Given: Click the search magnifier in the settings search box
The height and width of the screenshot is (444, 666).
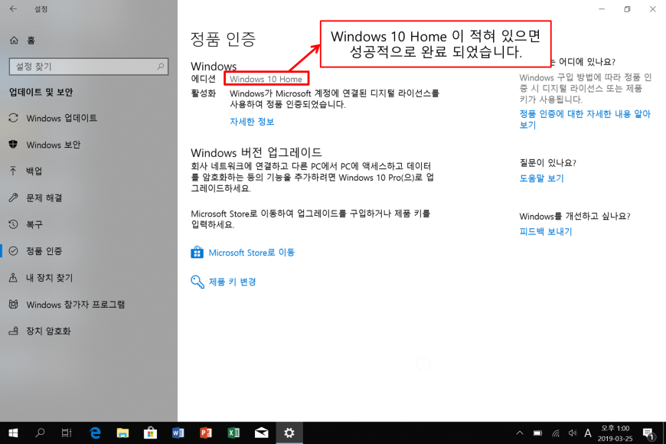Looking at the screenshot, I should pos(160,67).
